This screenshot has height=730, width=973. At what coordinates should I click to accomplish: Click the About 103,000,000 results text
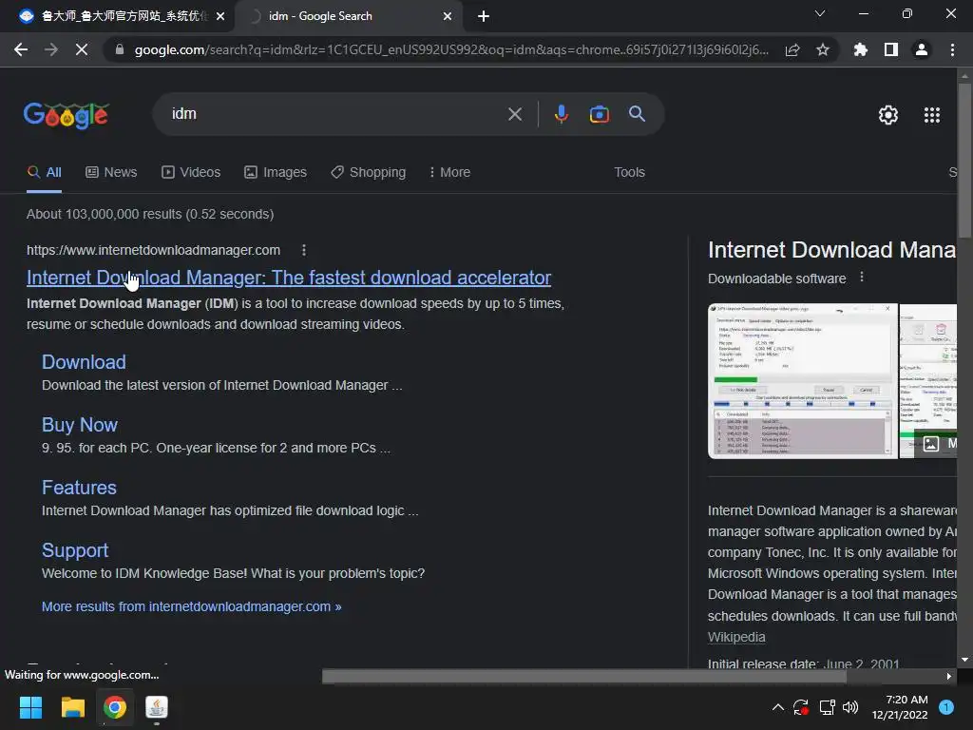[150, 214]
